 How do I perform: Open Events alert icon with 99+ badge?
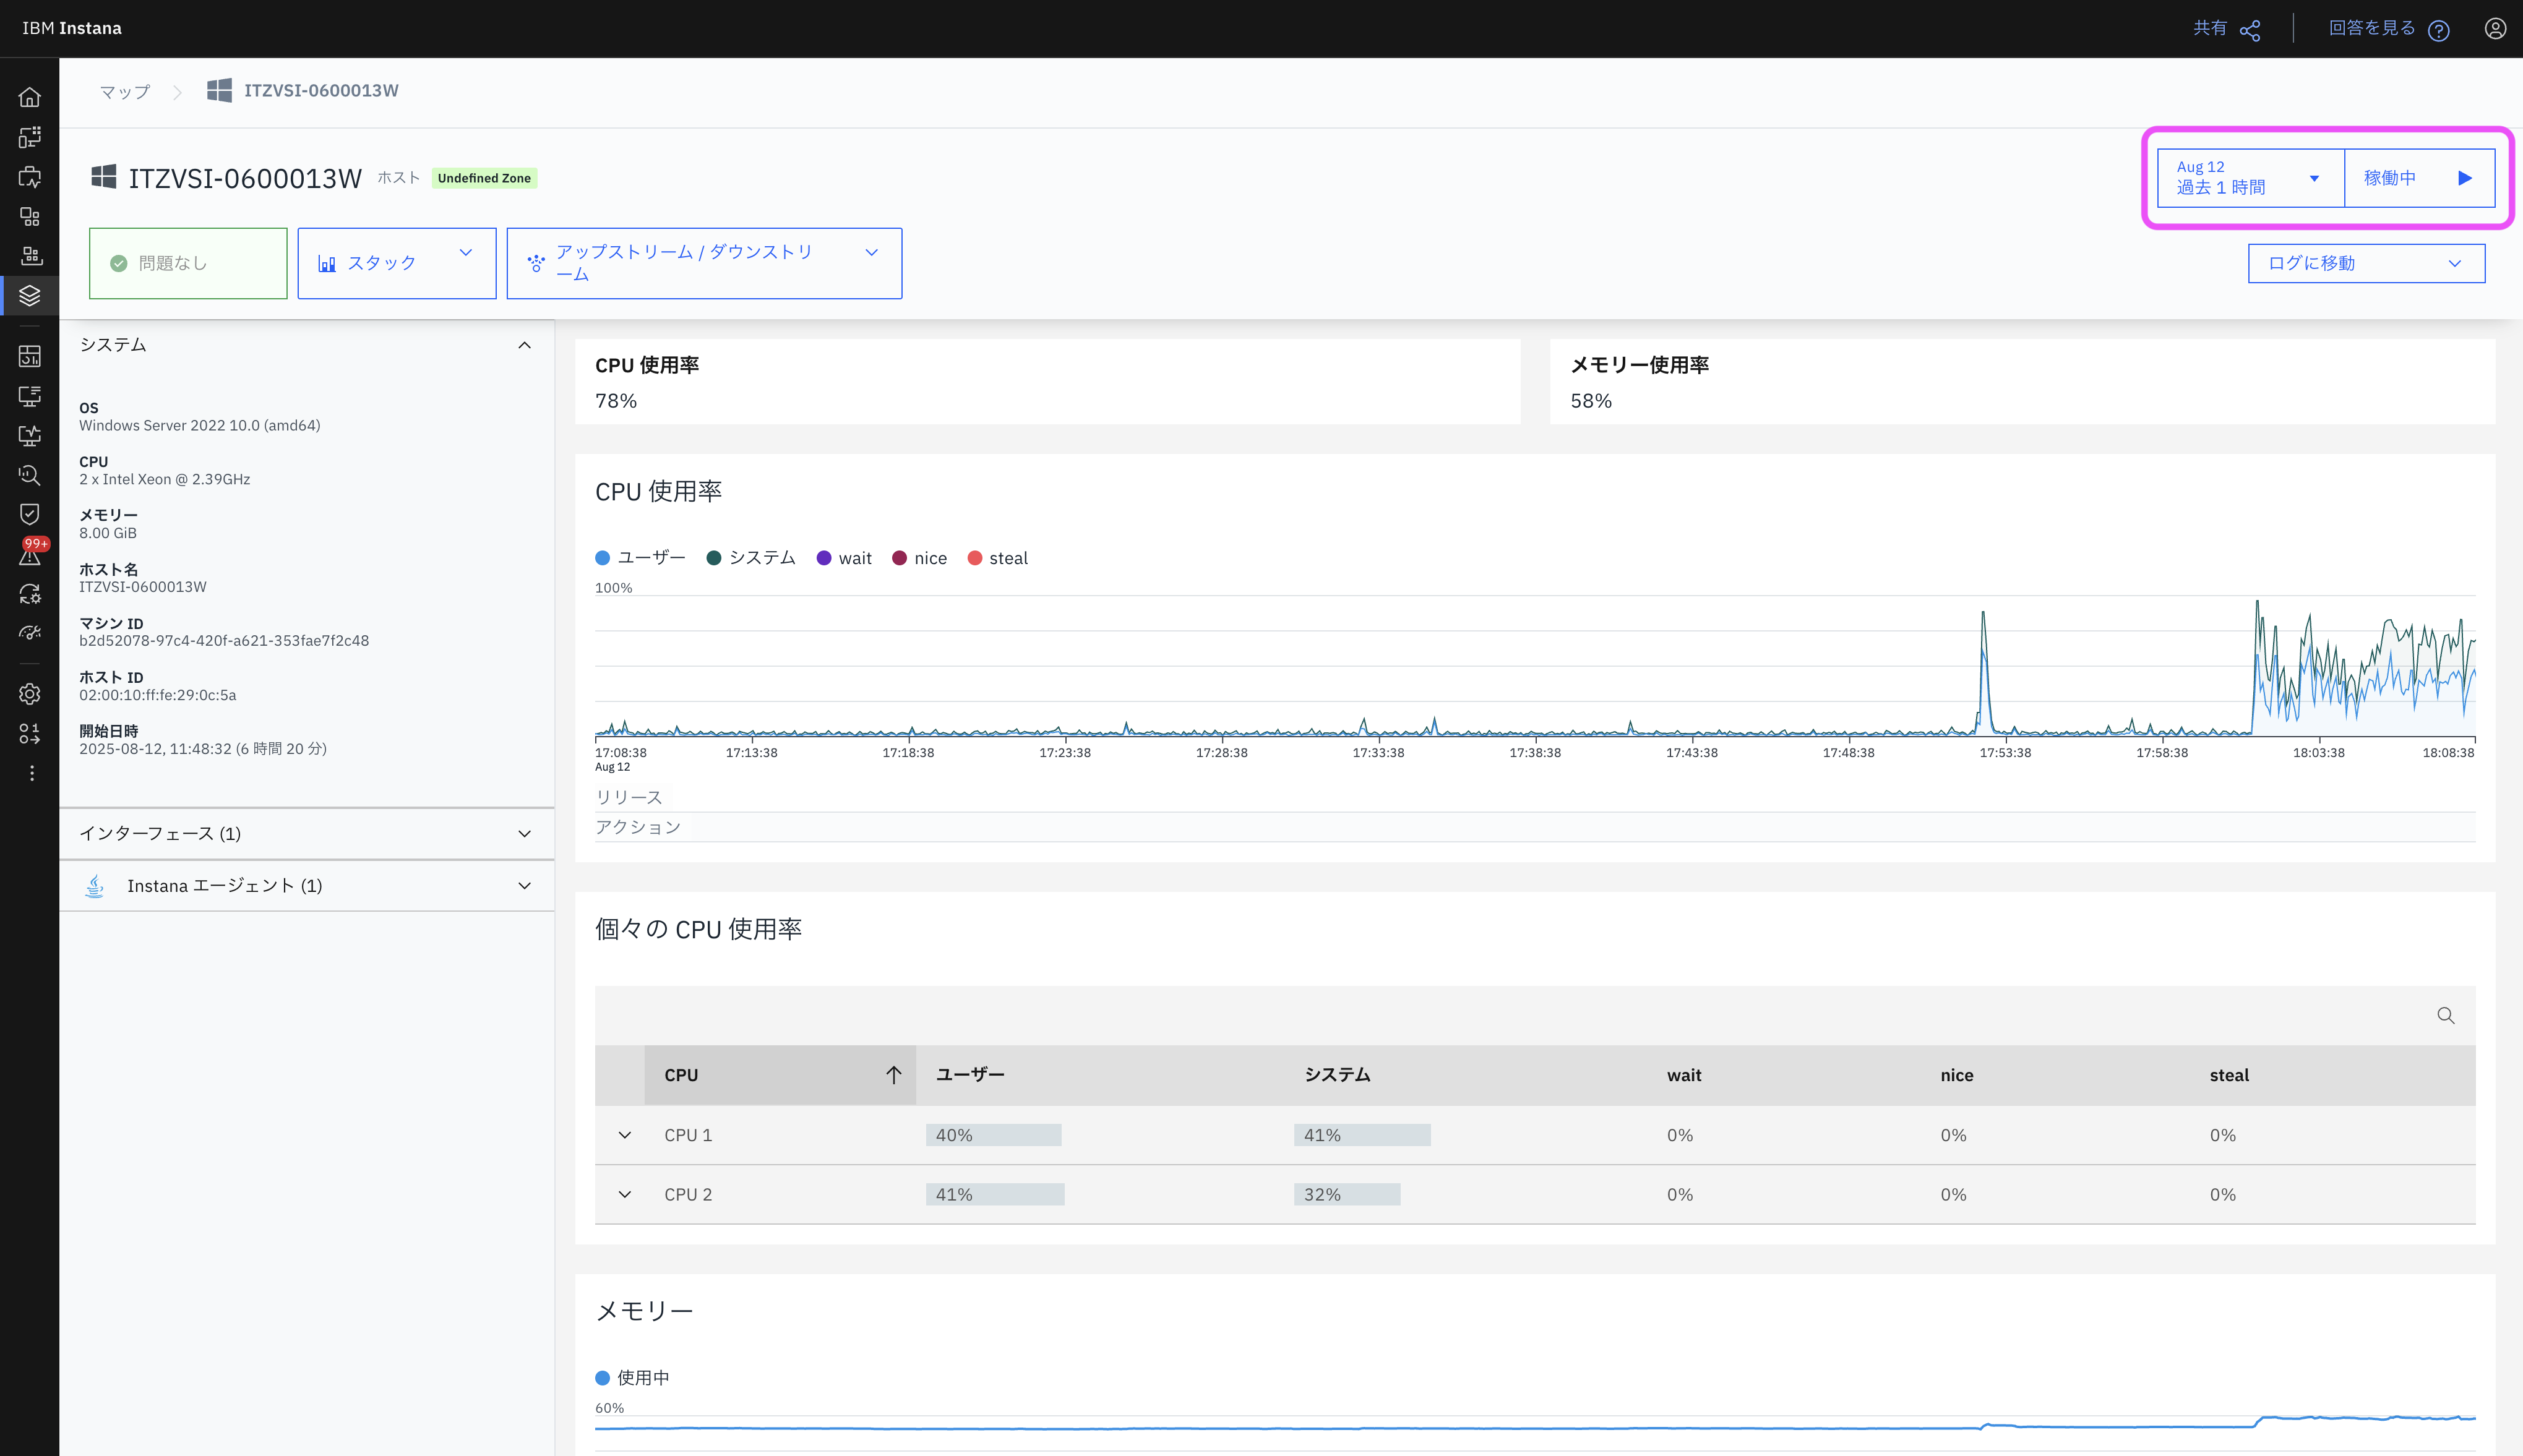[x=30, y=555]
